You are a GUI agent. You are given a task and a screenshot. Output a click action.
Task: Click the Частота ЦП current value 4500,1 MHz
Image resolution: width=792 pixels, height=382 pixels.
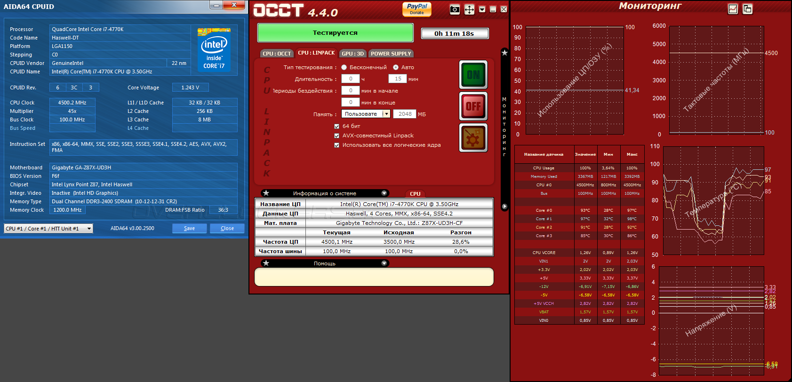point(337,242)
